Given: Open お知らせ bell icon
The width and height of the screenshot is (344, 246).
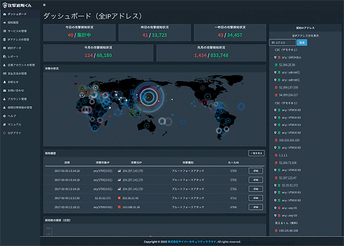Looking at the screenshot, I should click(4, 82).
